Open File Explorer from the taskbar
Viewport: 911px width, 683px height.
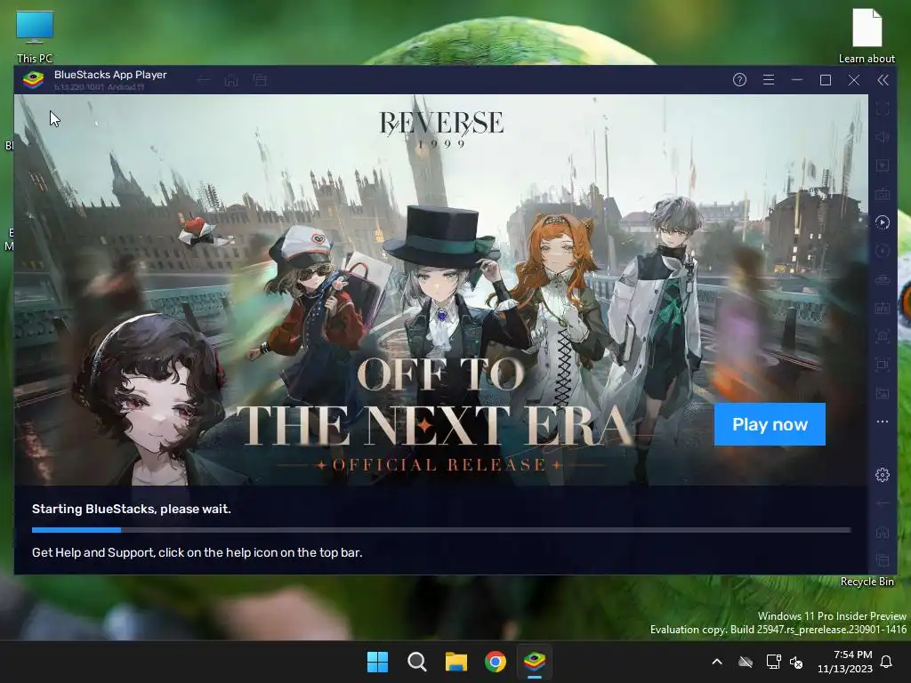pyautogui.click(x=456, y=662)
